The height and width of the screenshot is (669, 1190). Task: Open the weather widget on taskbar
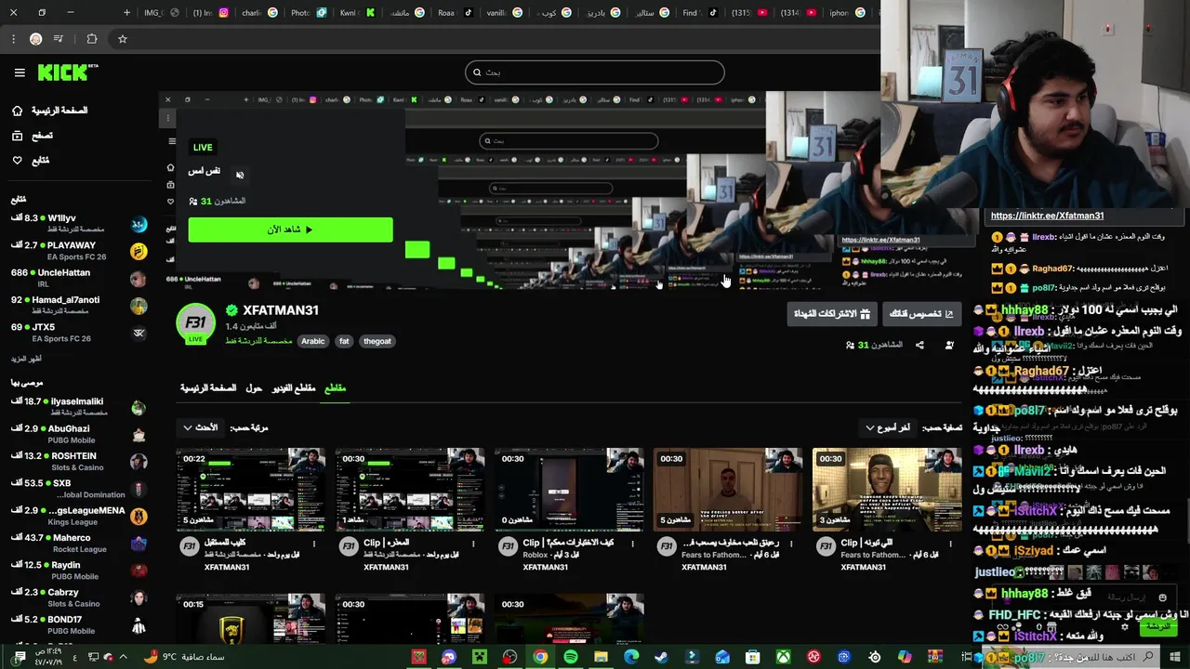click(x=184, y=657)
